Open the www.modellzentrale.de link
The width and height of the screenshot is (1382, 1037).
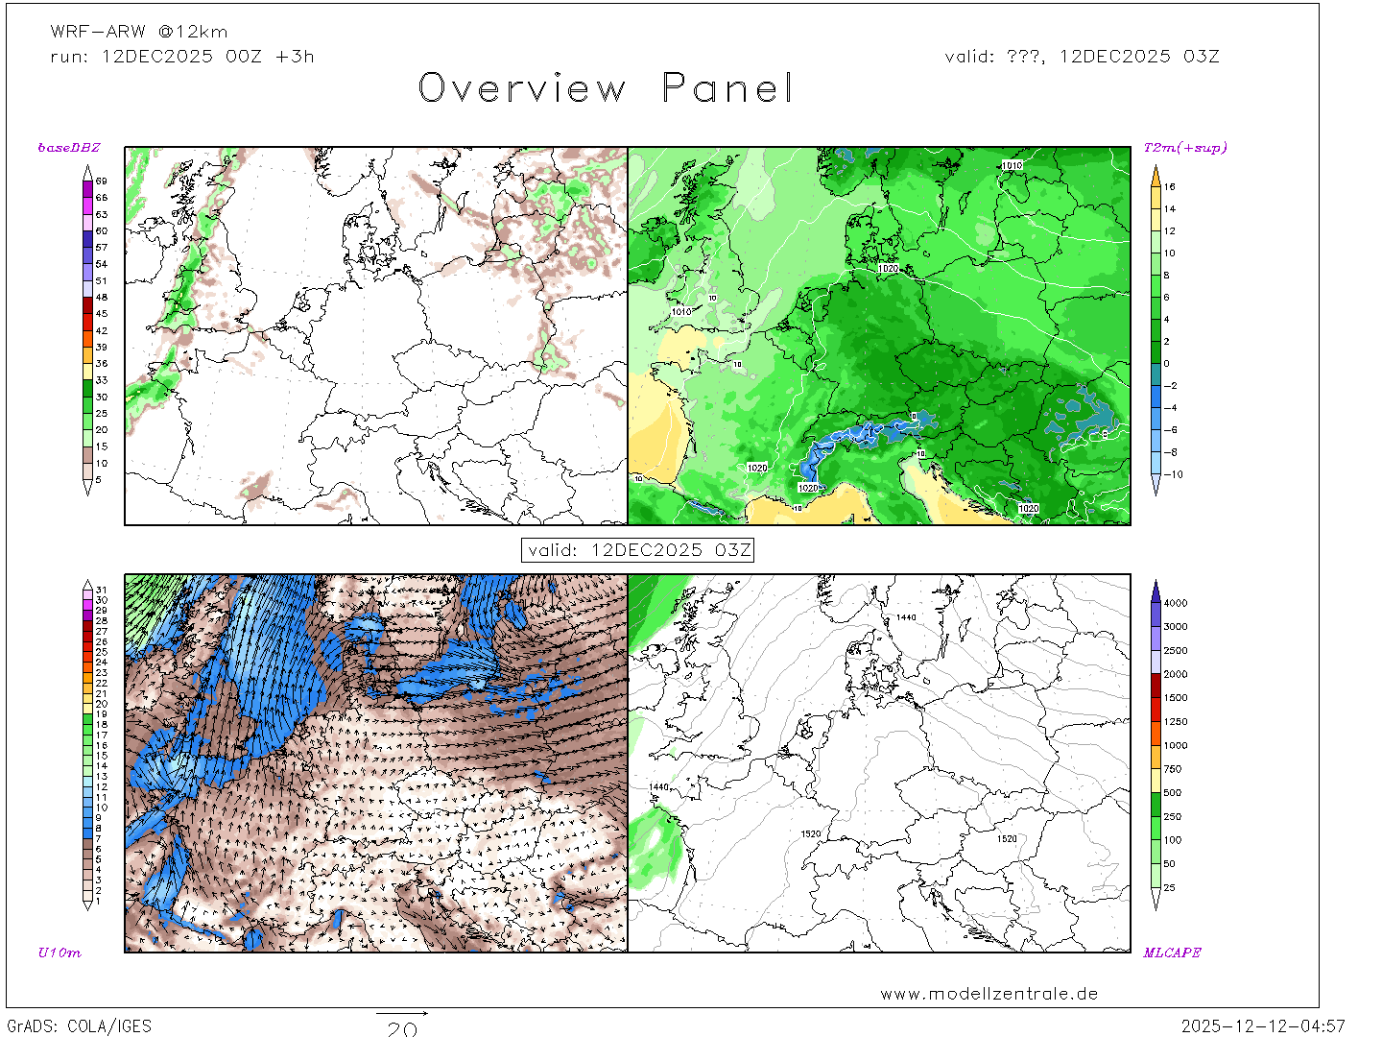989,994
